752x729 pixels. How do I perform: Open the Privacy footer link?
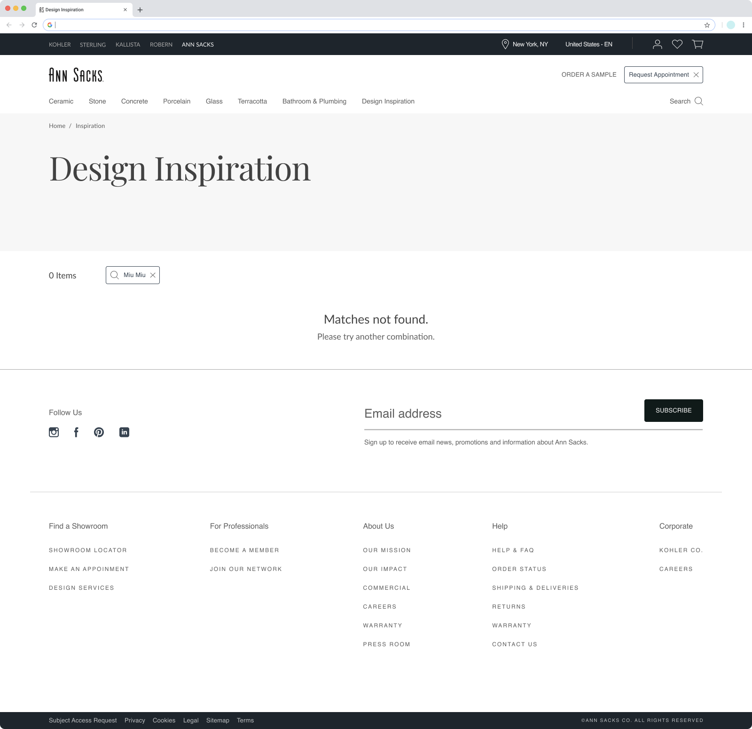pos(135,721)
